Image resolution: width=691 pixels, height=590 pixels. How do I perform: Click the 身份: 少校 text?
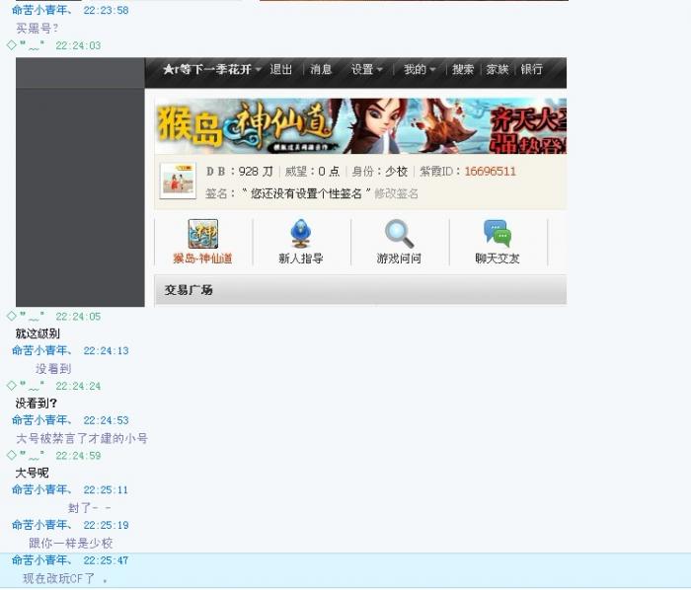click(379, 172)
